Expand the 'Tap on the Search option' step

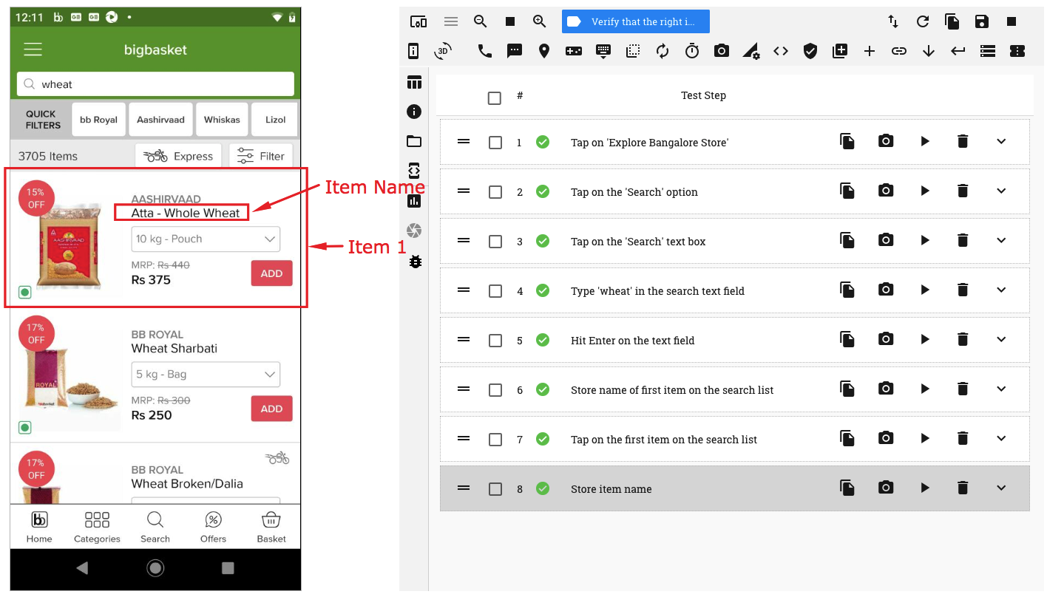[x=1001, y=191]
